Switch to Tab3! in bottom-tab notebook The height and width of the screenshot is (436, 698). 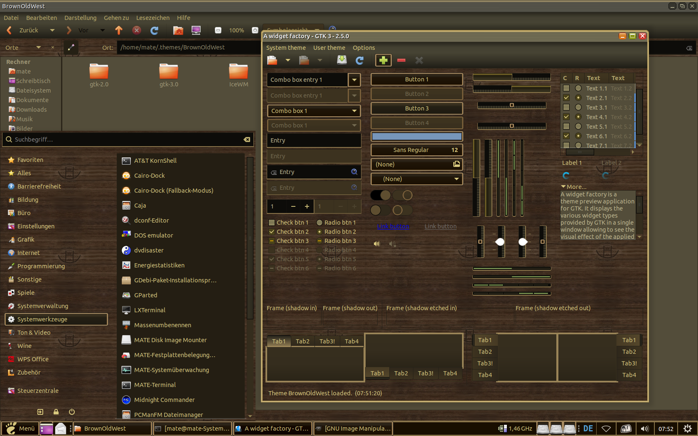pyautogui.click(x=425, y=373)
